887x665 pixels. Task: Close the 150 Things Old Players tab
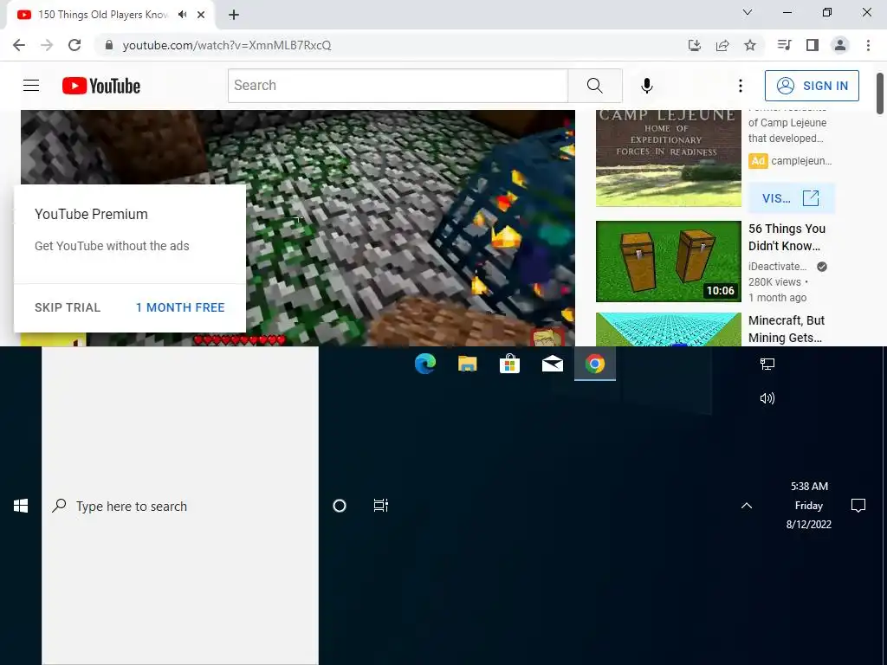coord(201,15)
